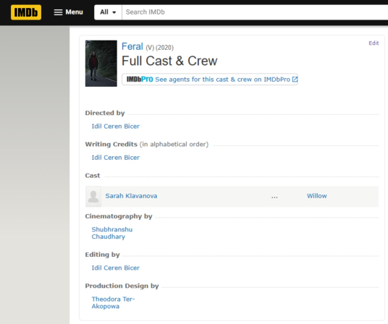Focus the Search IMDb input field
The image size is (388, 324).
[x=255, y=12]
